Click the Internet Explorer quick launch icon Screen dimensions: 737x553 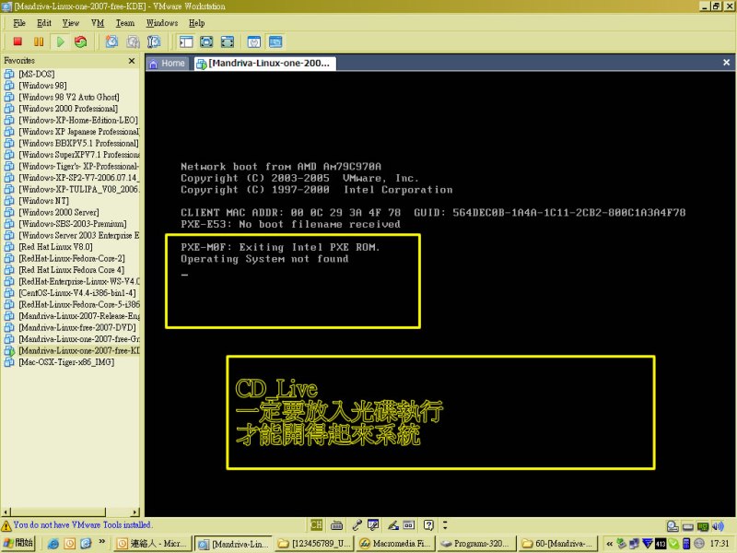point(53,544)
